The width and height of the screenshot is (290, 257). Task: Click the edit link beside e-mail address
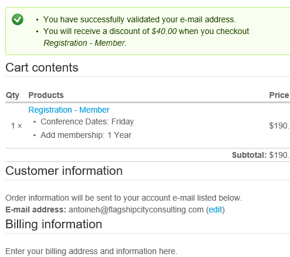(x=216, y=209)
